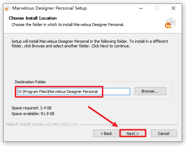Screen dimensions: 186x146
Task: Click the Nullsoft Install System version label
Action: [x=42, y=124]
